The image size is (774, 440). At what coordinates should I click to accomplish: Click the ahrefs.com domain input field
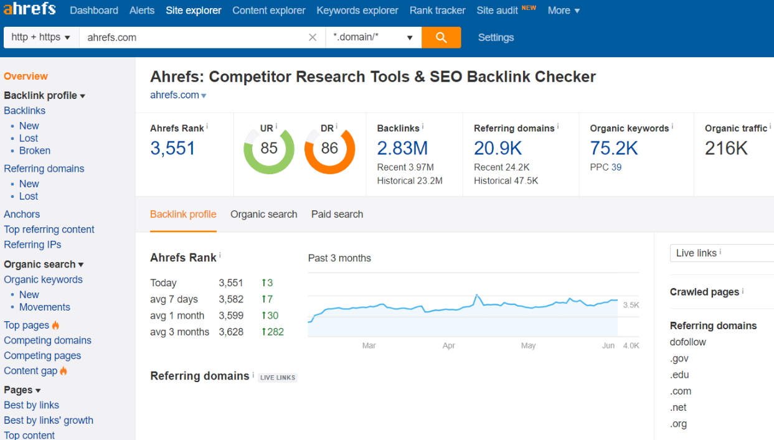[193, 37]
